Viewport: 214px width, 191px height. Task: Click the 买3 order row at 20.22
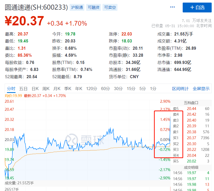[x=191, y=150]
